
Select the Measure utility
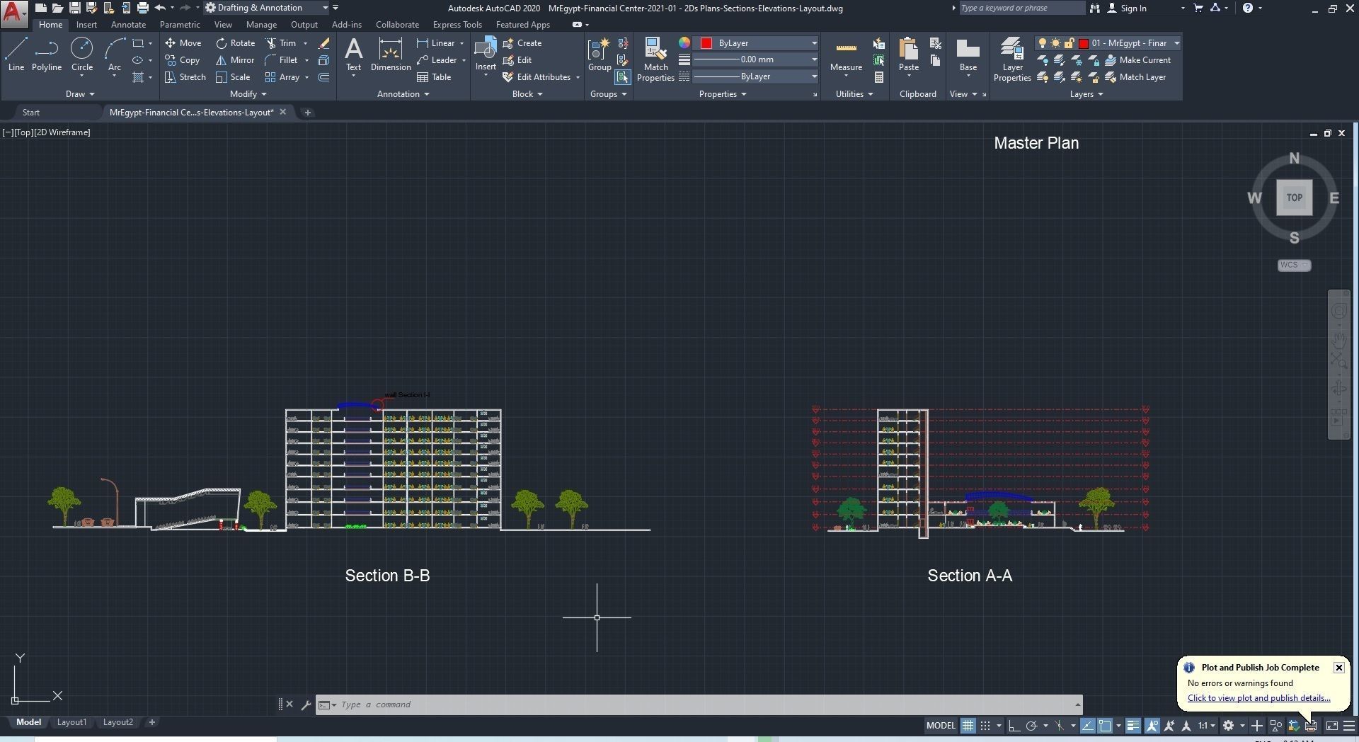point(846,57)
